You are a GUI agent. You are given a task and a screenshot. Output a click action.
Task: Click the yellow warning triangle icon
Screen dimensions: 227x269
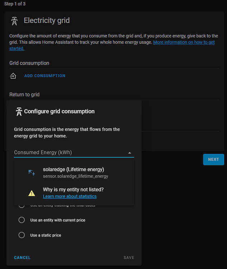pos(32,193)
